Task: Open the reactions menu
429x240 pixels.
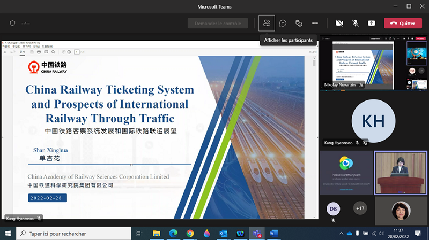Action: click(x=299, y=23)
